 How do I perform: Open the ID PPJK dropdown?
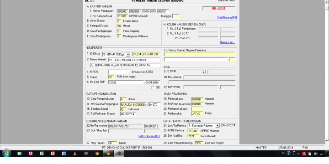tap(203, 72)
